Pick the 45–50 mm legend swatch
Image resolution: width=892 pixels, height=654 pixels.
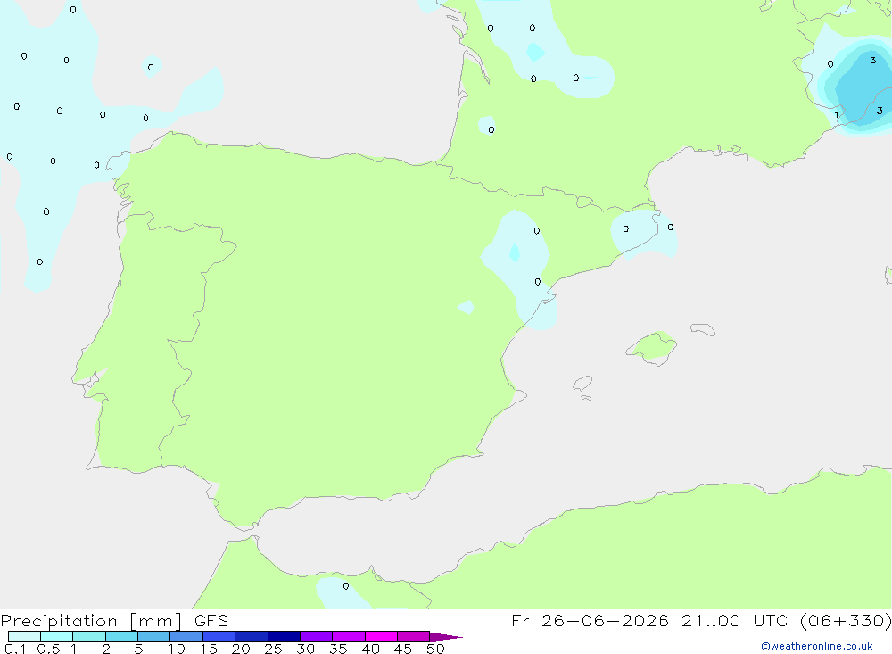click(x=414, y=636)
